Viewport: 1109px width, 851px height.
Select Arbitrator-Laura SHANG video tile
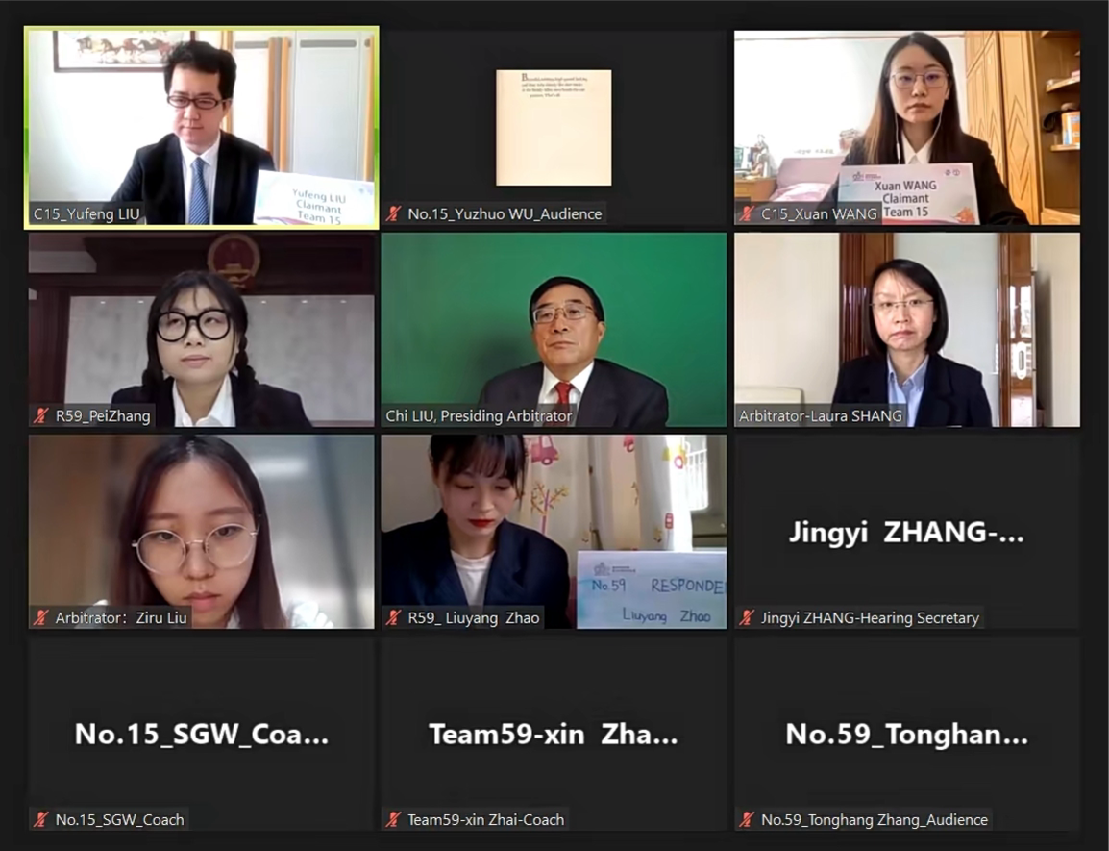[x=907, y=330]
